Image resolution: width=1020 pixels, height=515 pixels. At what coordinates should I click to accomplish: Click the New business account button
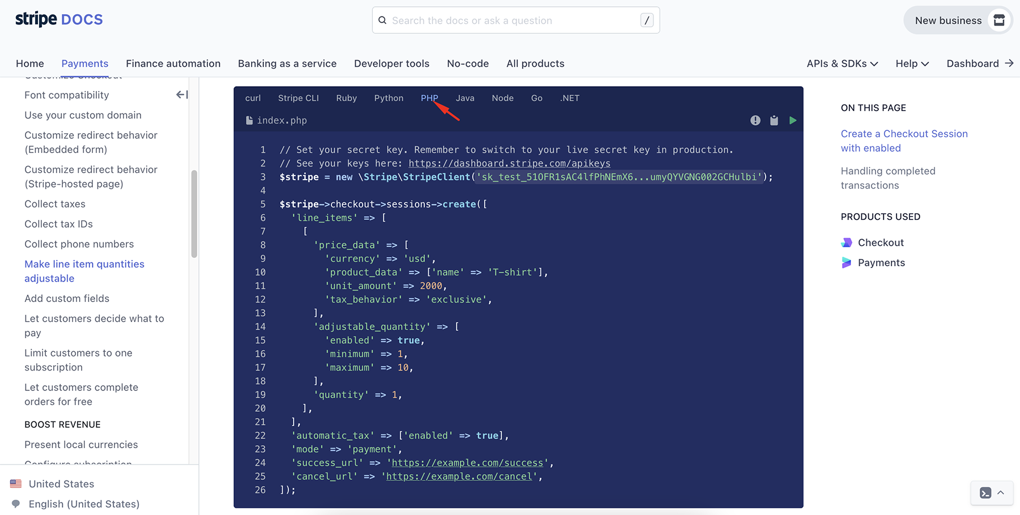958,20
